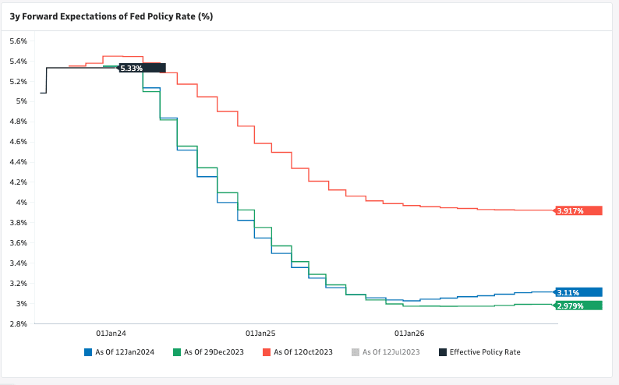619x385 pixels.
Task: Click the blue 3.11% end value tag
Action: click(x=578, y=292)
